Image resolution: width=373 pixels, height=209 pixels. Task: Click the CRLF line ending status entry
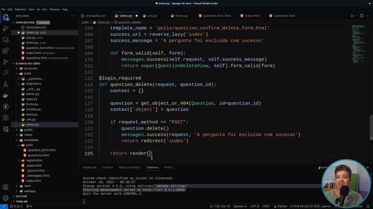(266, 207)
